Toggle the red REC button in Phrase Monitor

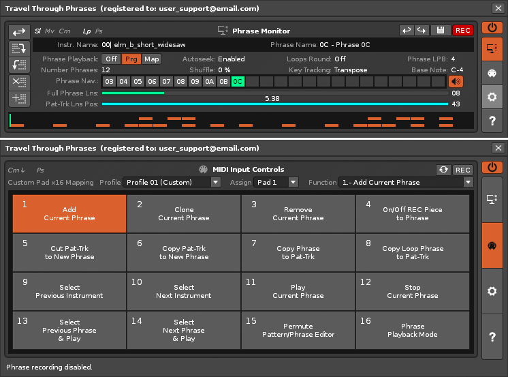pyautogui.click(x=463, y=31)
